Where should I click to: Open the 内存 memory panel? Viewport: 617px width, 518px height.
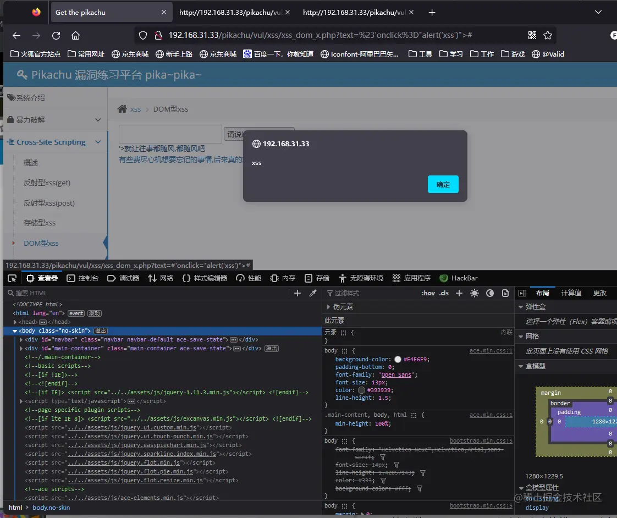point(283,278)
